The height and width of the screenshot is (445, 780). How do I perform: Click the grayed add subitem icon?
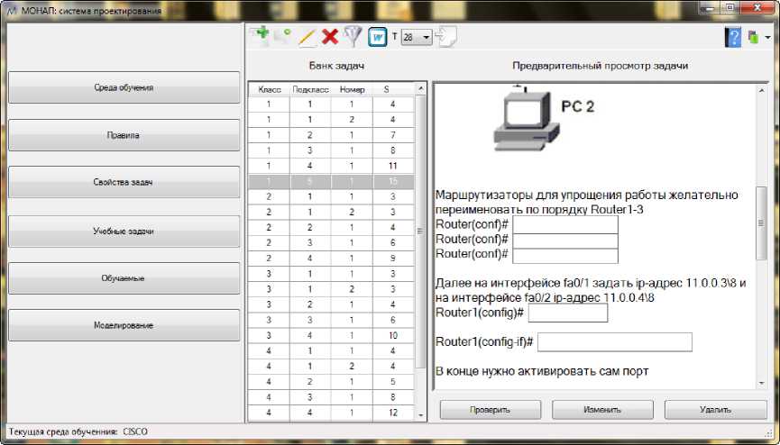coord(284,37)
